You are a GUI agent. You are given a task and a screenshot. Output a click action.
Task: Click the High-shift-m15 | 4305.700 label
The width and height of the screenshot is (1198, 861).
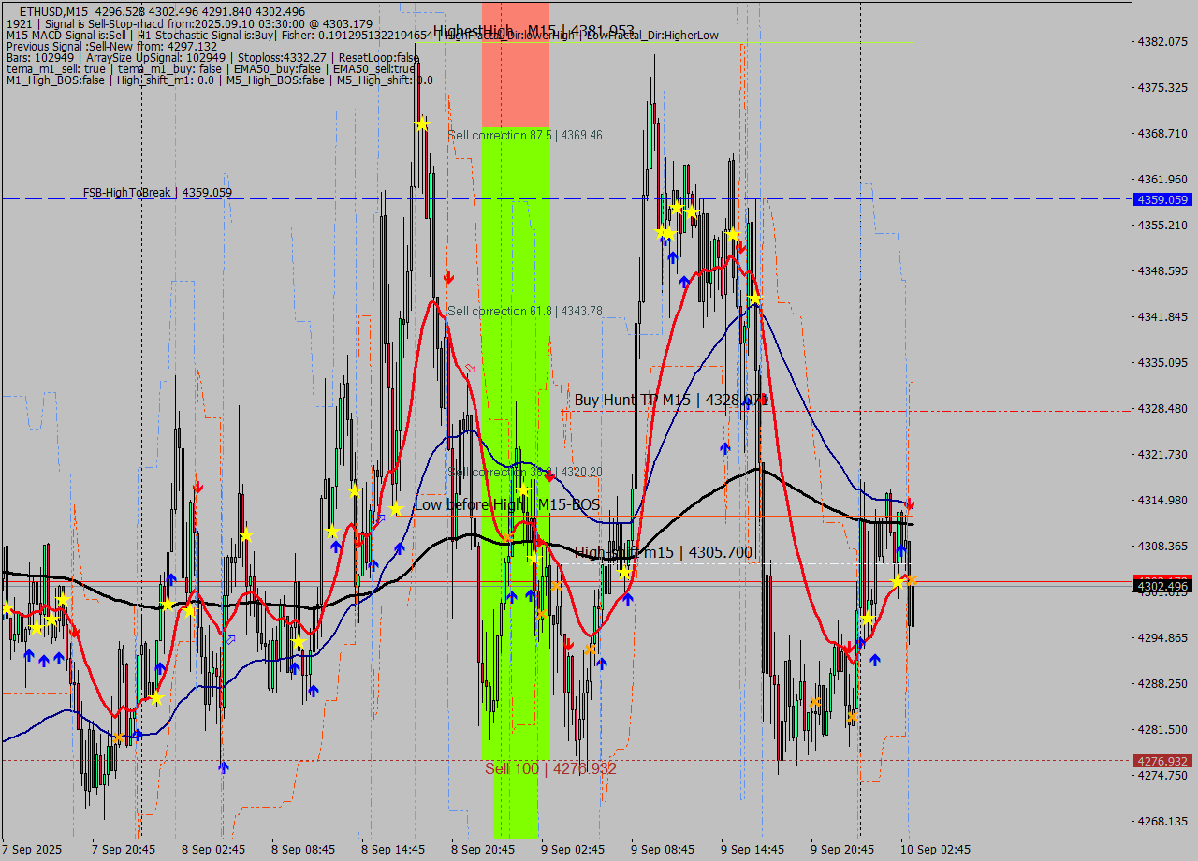coord(662,552)
